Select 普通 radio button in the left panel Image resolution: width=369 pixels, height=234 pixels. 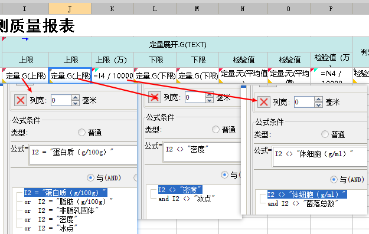coord(81,133)
